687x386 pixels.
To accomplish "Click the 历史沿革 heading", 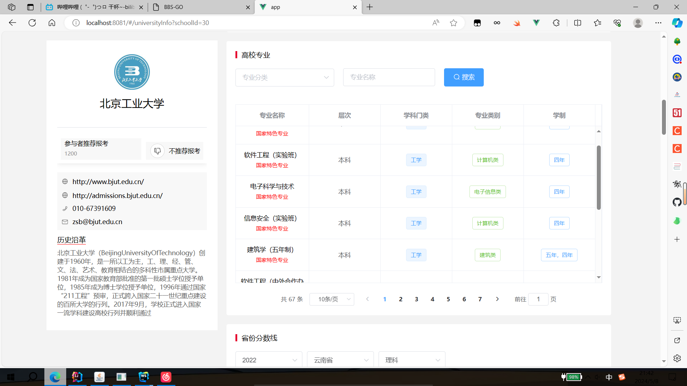I will click(x=72, y=240).
